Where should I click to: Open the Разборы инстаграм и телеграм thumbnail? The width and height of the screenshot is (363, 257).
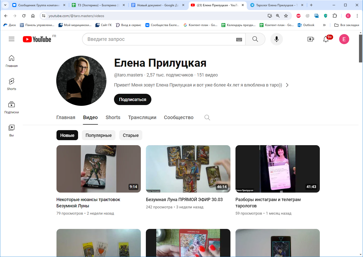tap(278, 169)
